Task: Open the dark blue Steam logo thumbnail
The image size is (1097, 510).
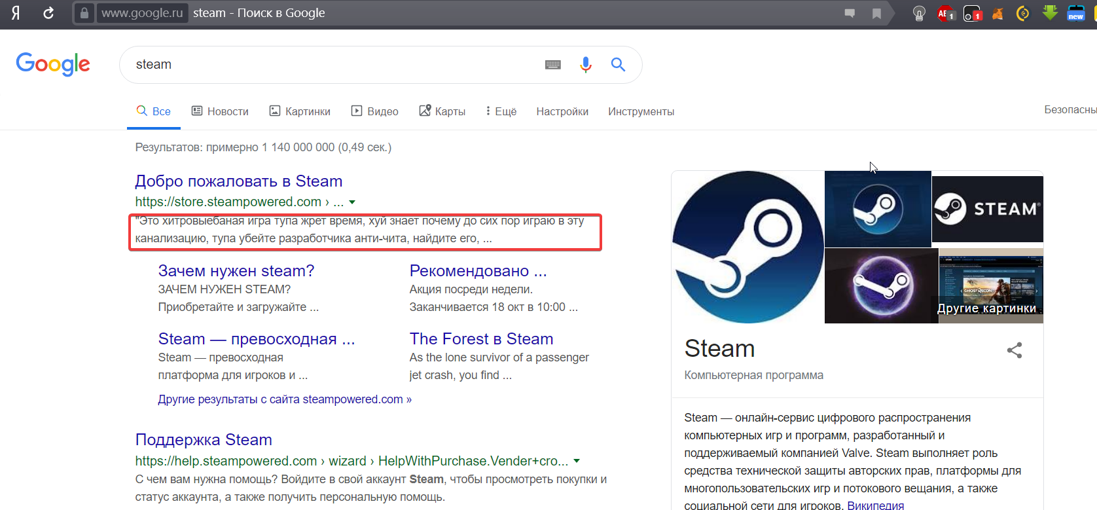Action: click(x=878, y=209)
